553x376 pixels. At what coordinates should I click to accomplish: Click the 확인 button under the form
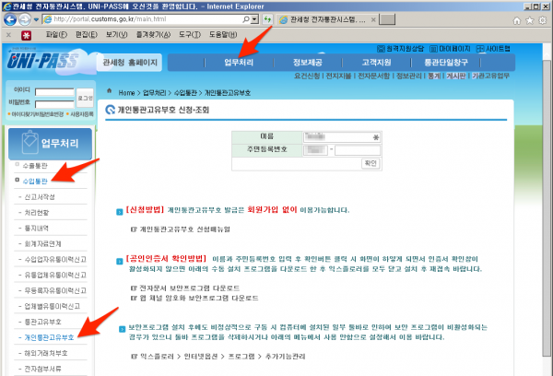point(371,163)
